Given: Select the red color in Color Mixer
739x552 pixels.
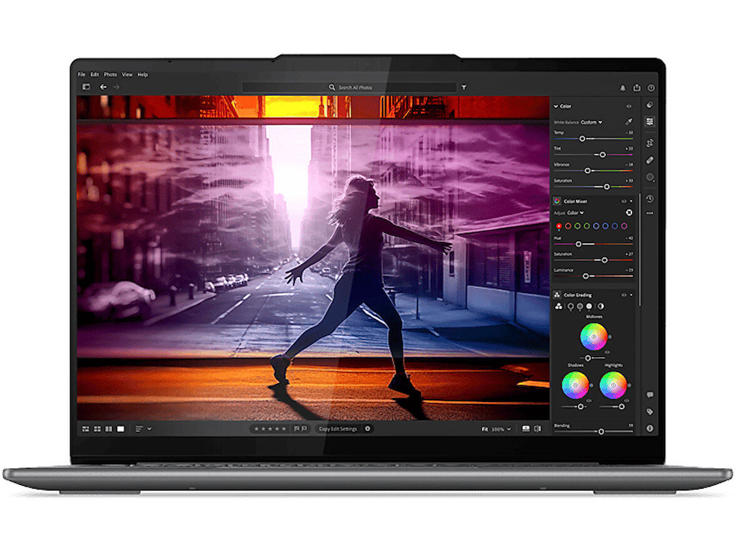Looking at the screenshot, I should click(559, 226).
